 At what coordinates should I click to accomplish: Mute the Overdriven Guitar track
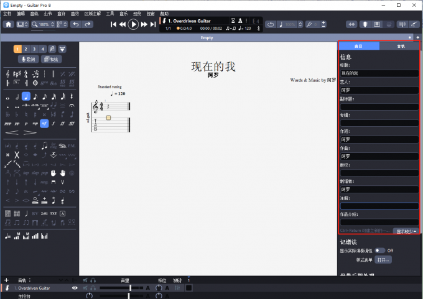[85, 288]
